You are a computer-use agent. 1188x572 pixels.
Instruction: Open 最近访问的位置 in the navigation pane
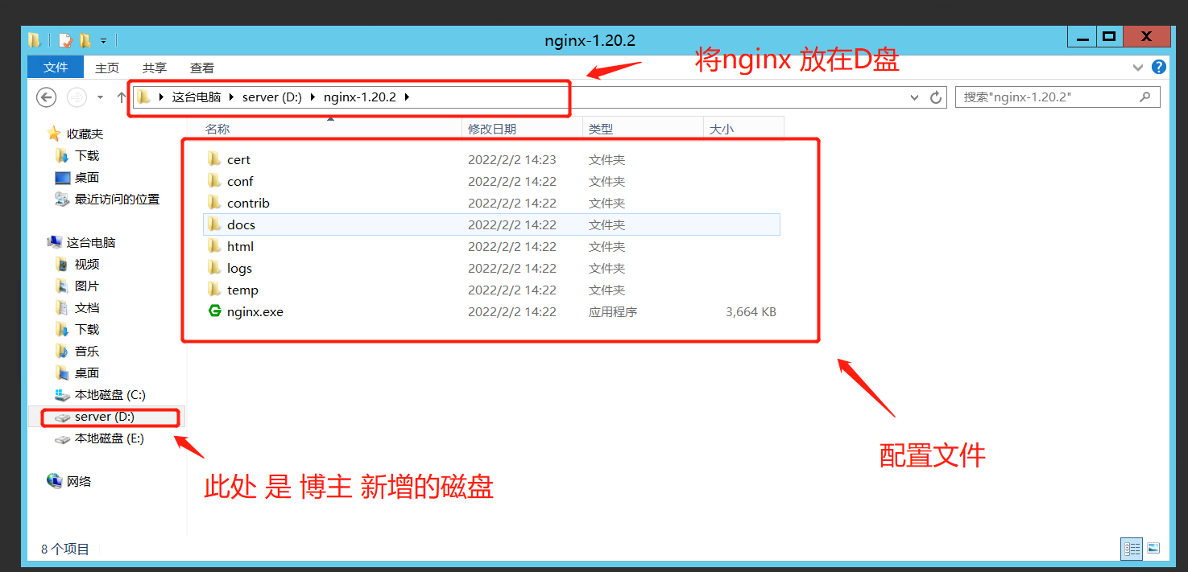click(x=117, y=199)
